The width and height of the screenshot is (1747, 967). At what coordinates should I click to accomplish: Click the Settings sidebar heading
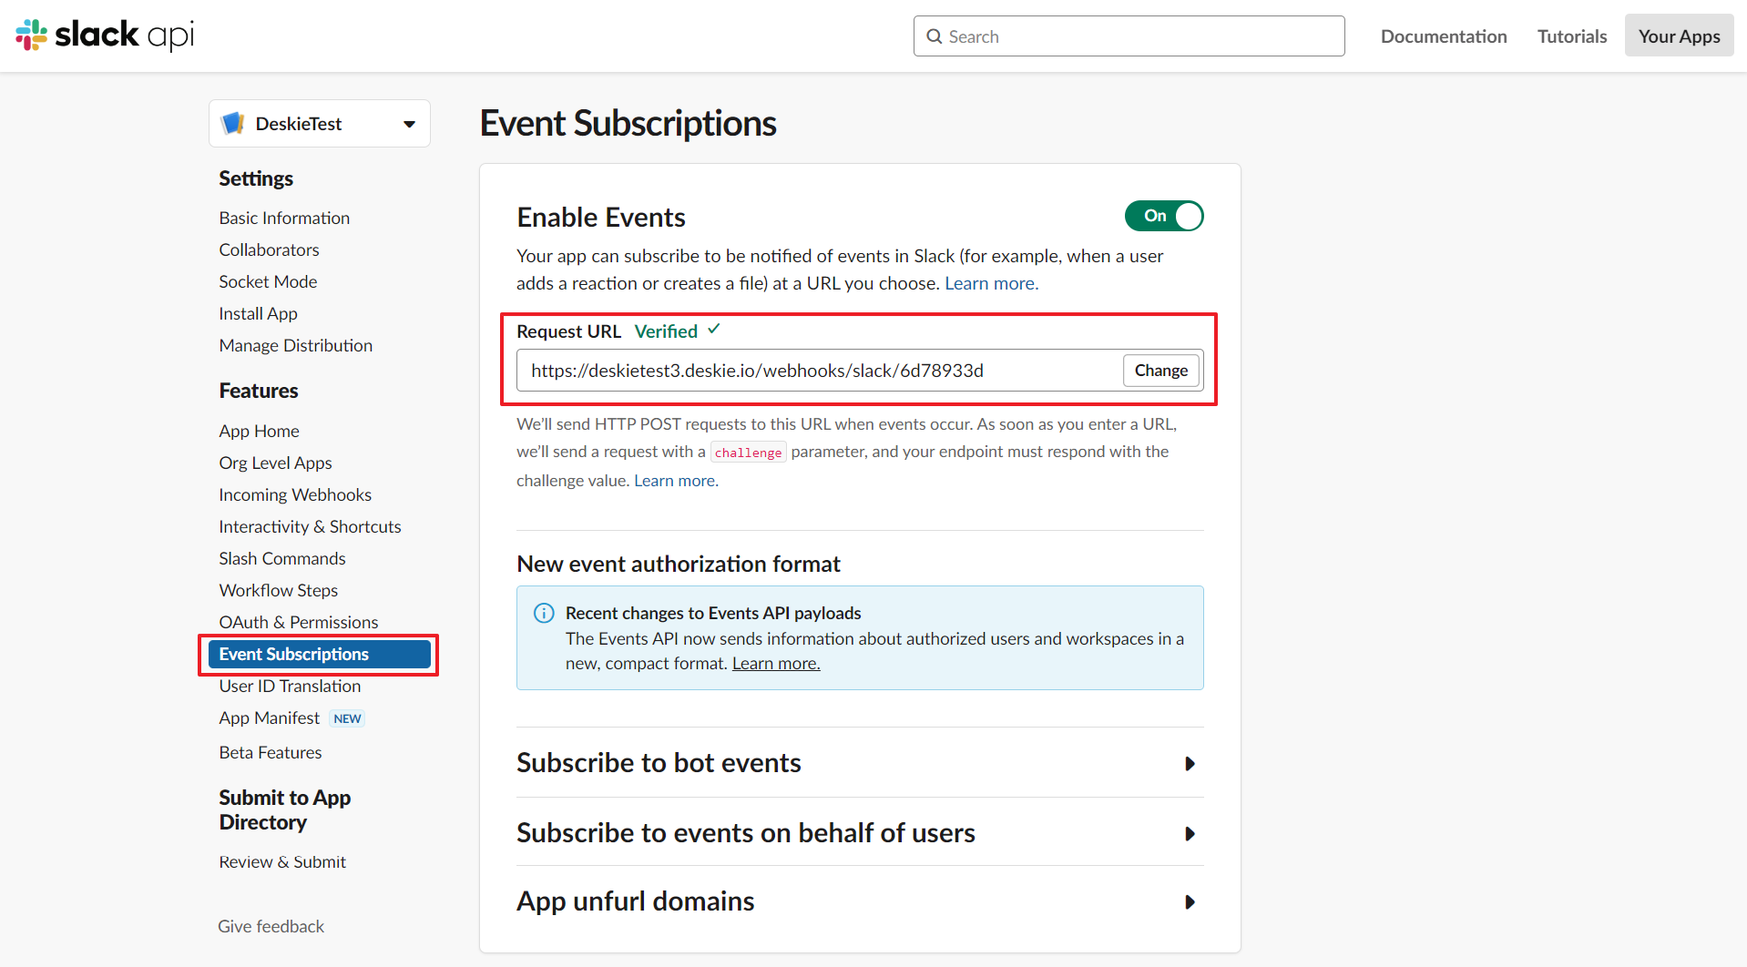tap(256, 178)
